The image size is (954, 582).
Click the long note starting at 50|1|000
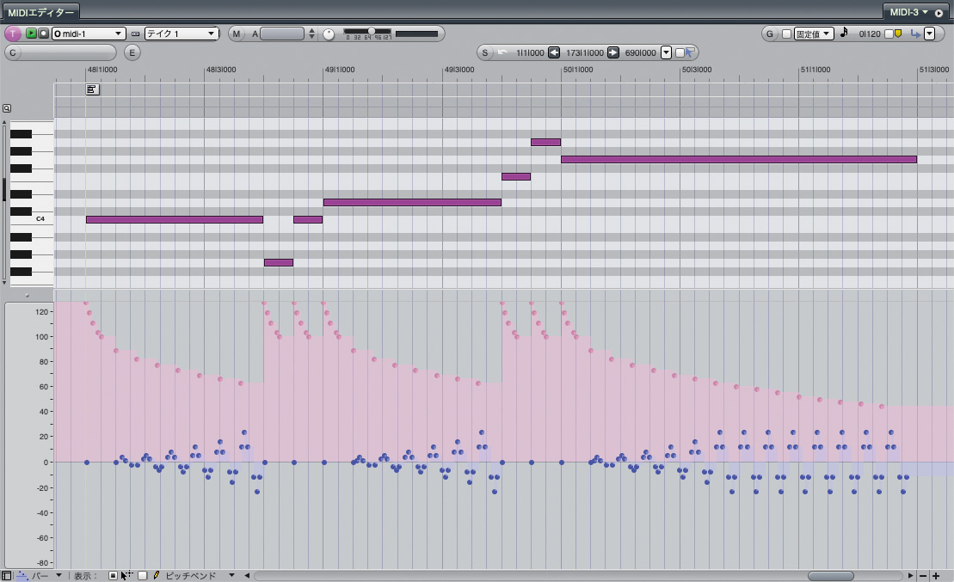point(739,159)
